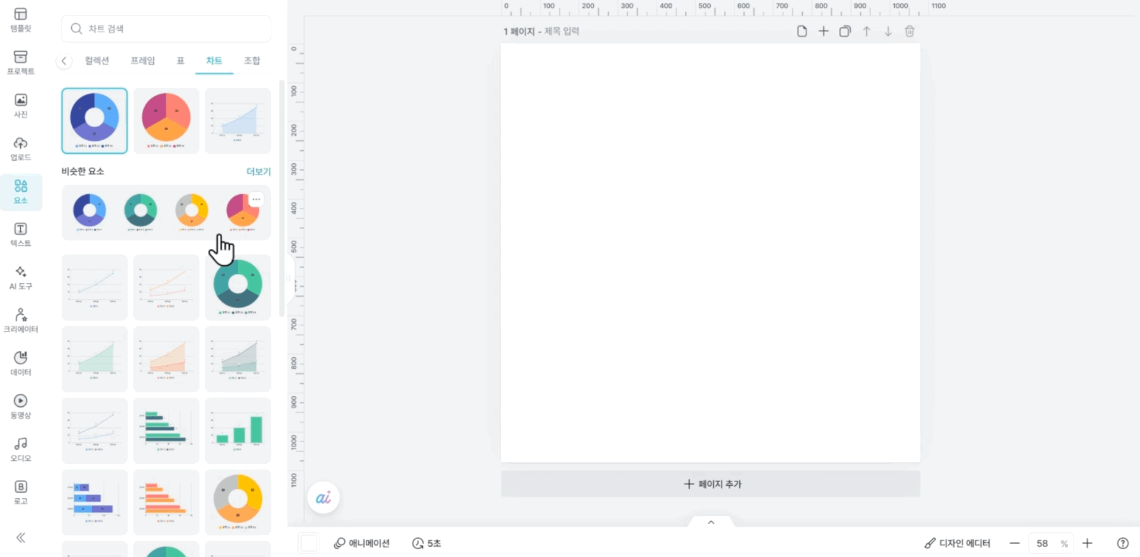The width and height of the screenshot is (1140, 557).
Task: Click the 페이지 추가 button
Action: (x=711, y=484)
